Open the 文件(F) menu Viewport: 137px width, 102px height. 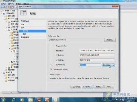coord(4,4)
